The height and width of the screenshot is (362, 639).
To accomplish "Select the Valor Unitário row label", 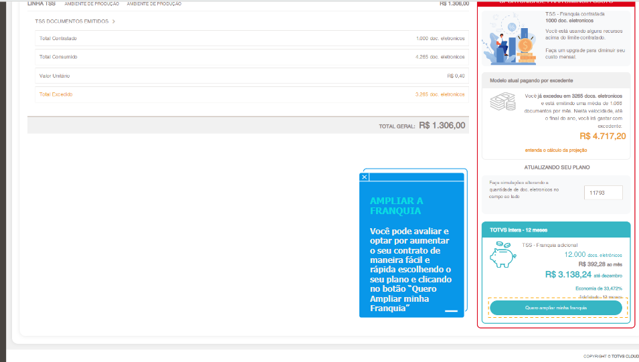I will coord(55,76).
